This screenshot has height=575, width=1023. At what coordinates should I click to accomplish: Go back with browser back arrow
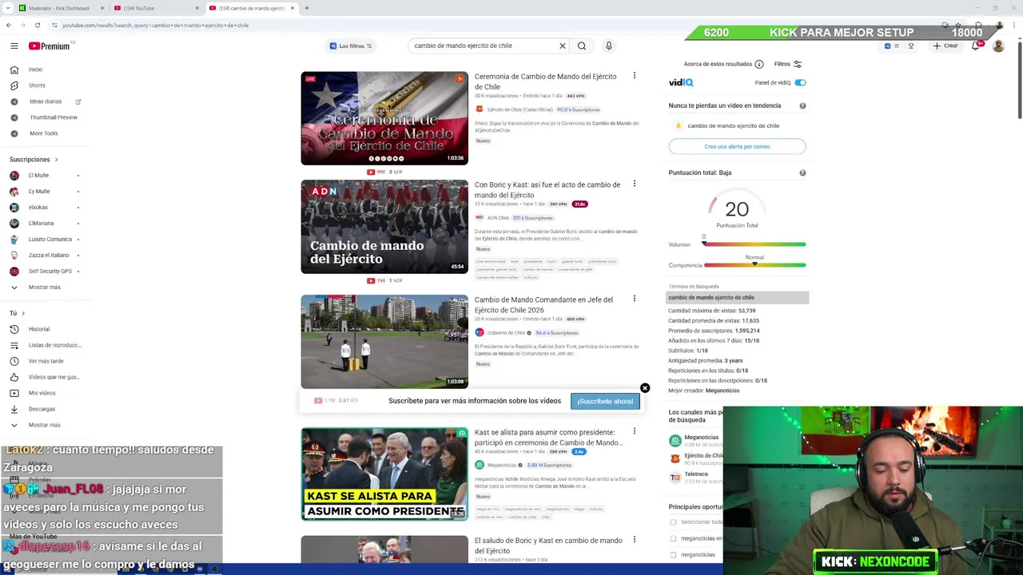pyautogui.click(x=8, y=25)
